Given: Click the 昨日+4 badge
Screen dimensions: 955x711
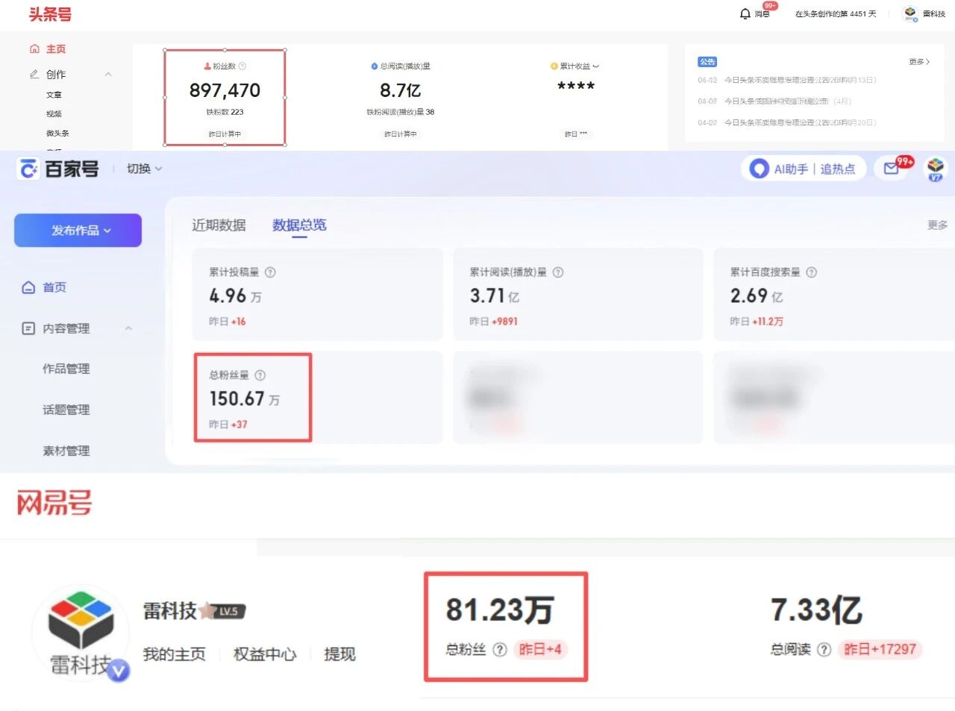Looking at the screenshot, I should coord(540,650).
